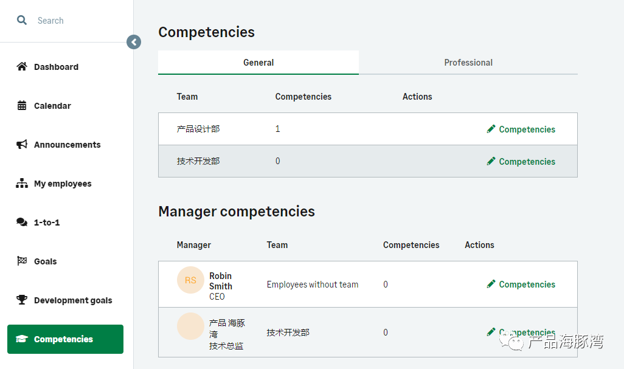Click Robin Smith's RS avatar
Image resolution: width=624 pixels, height=369 pixels.
coord(190,280)
